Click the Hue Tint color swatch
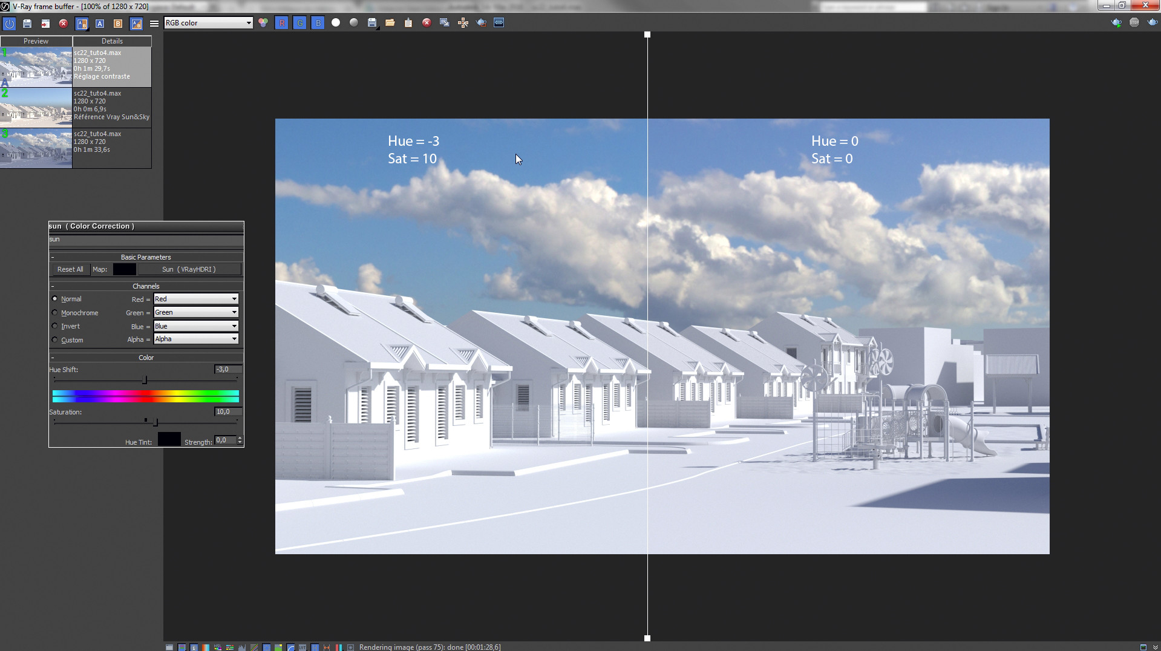1161x651 pixels. tap(169, 440)
